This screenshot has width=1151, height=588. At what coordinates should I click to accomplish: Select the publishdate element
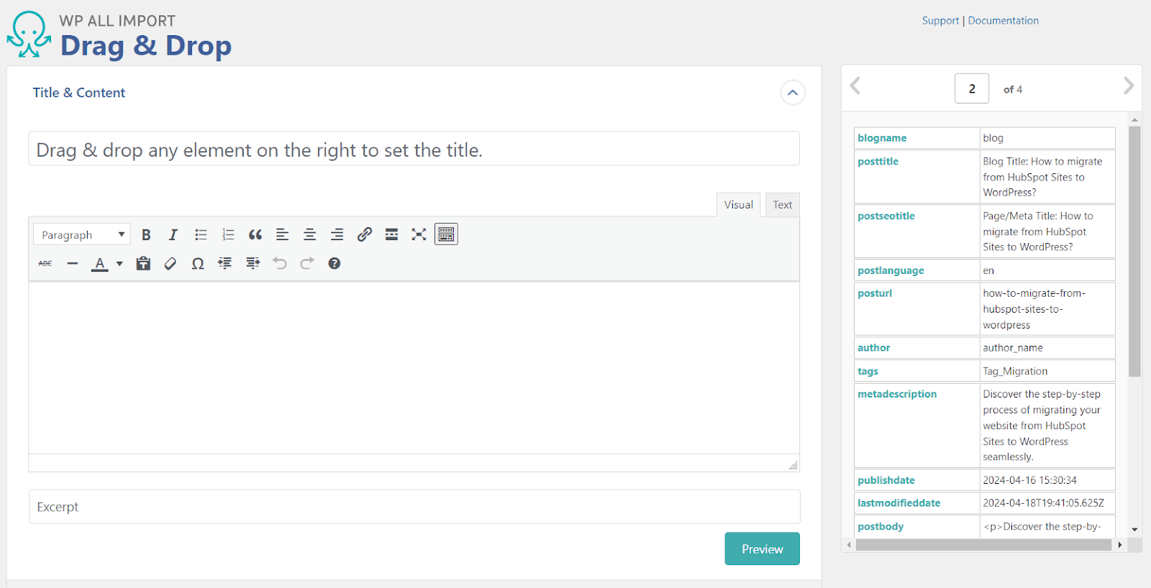(886, 480)
